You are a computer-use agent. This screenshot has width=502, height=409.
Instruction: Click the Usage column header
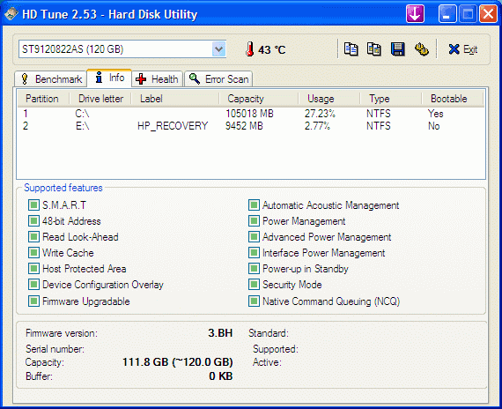pos(329,99)
